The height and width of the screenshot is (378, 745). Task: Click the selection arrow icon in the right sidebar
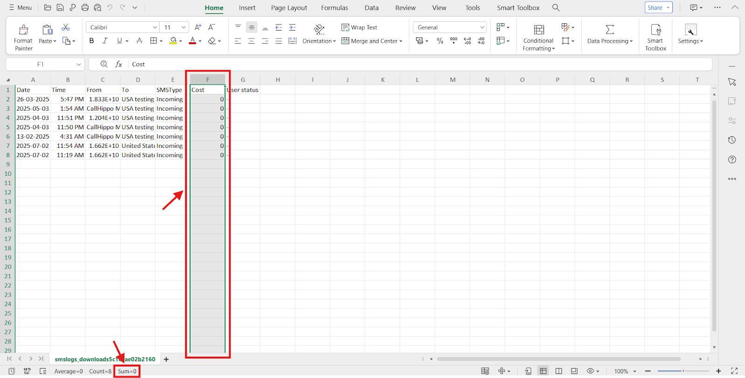[x=732, y=82]
